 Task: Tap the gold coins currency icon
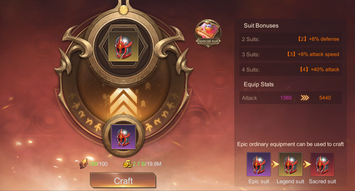click(x=127, y=164)
